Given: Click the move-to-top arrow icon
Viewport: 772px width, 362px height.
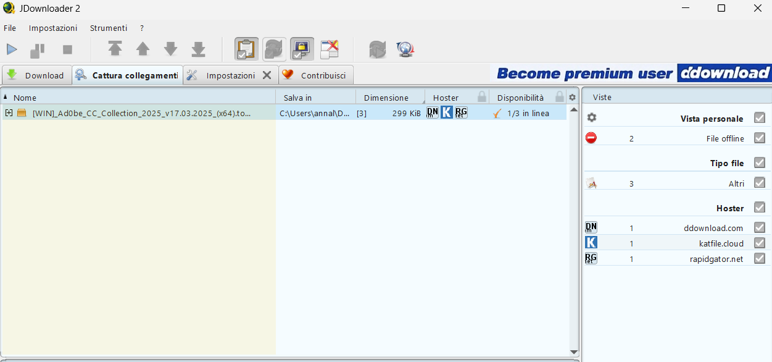Looking at the screenshot, I should point(115,49).
